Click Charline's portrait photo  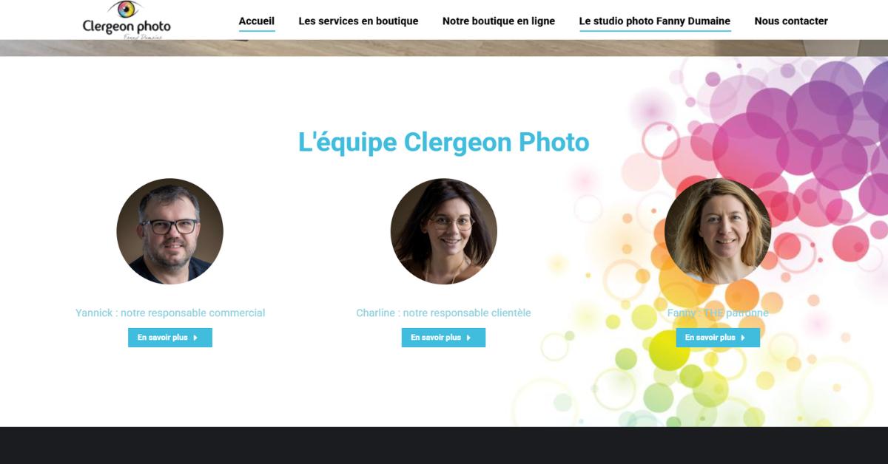pyautogui.click(x=444, y=231)
